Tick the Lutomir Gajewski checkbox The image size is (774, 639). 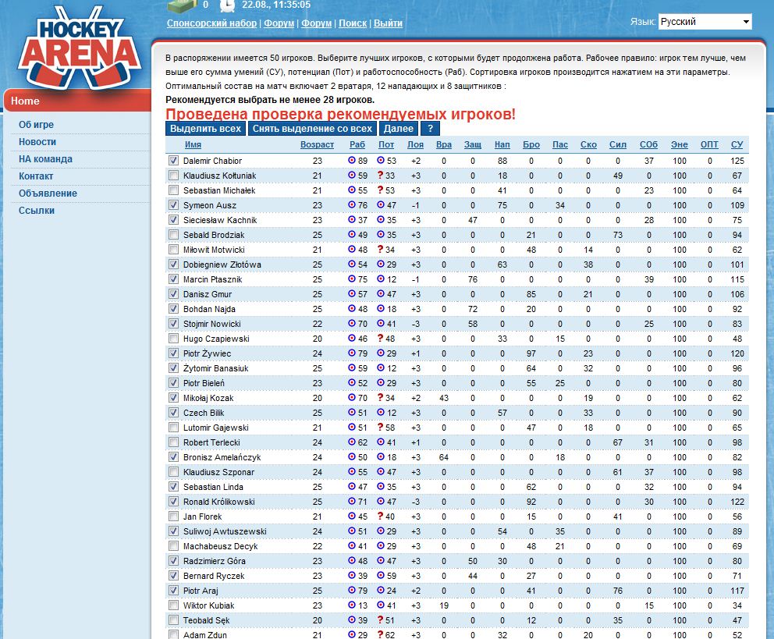point(173,428)
